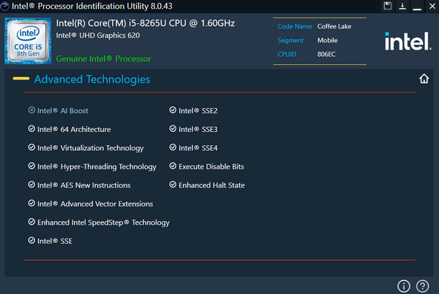Screen dimensions: 439x294
Task: Click the save report floppy disk icon
Action: [x=388, y=6]
